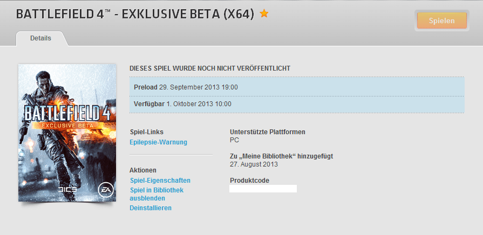Click the Verfügbar 1. Oktober 2013 row
The image size is (483, 235).
pos(297,104)
